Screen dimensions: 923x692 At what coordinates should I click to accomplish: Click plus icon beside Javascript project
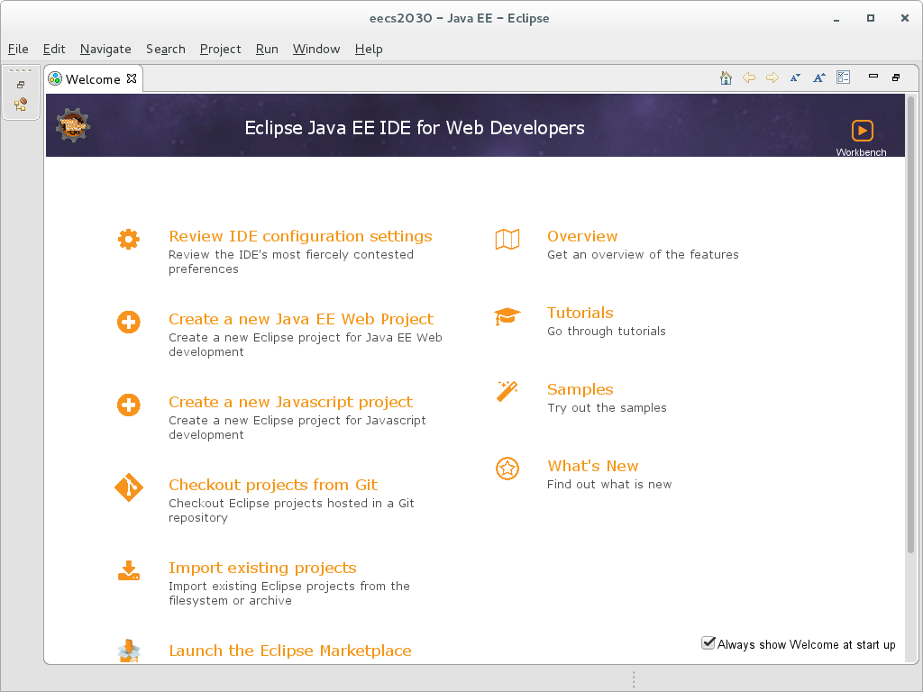click(128, 405)
